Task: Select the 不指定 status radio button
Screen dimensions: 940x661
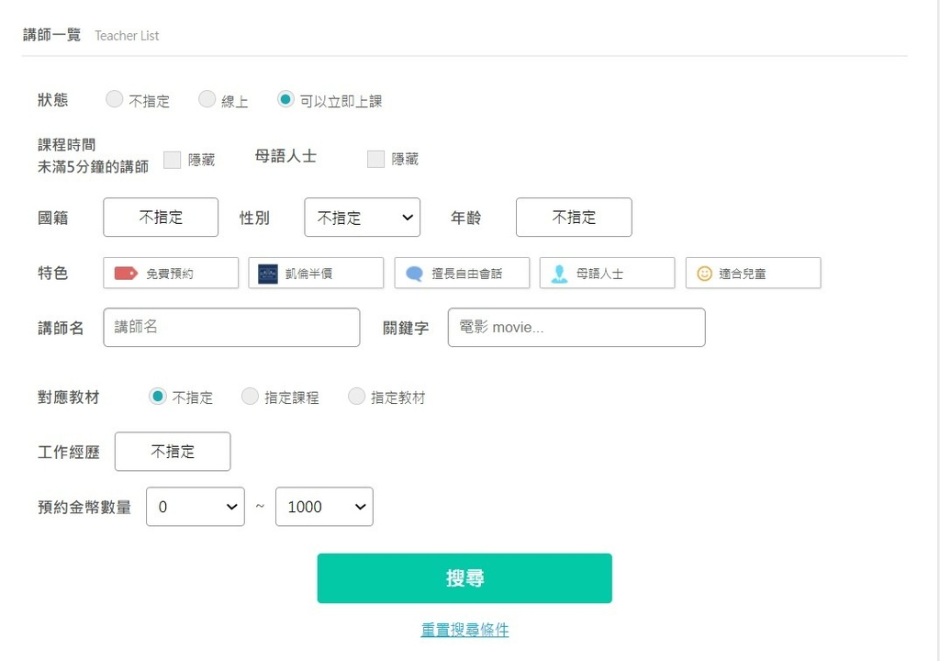Action: 114,99
